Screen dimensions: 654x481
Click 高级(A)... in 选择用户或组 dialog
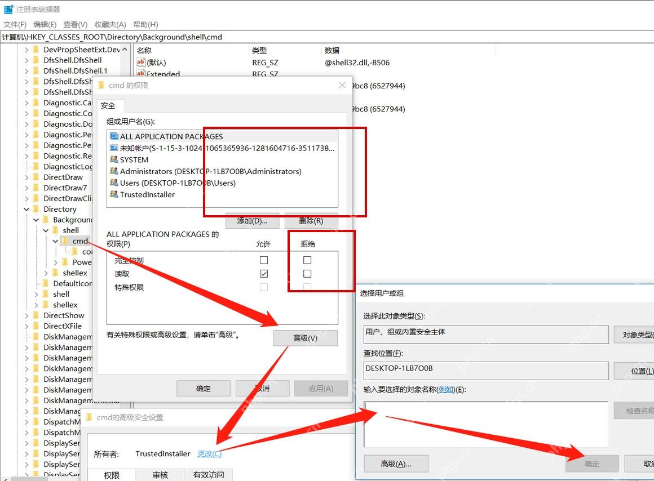[x=396, y=464]
